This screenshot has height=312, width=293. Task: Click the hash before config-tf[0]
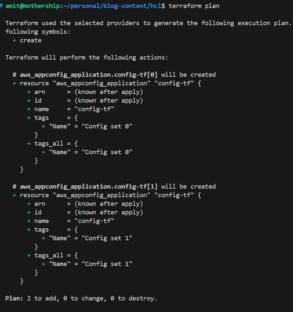tap(15, 75)
